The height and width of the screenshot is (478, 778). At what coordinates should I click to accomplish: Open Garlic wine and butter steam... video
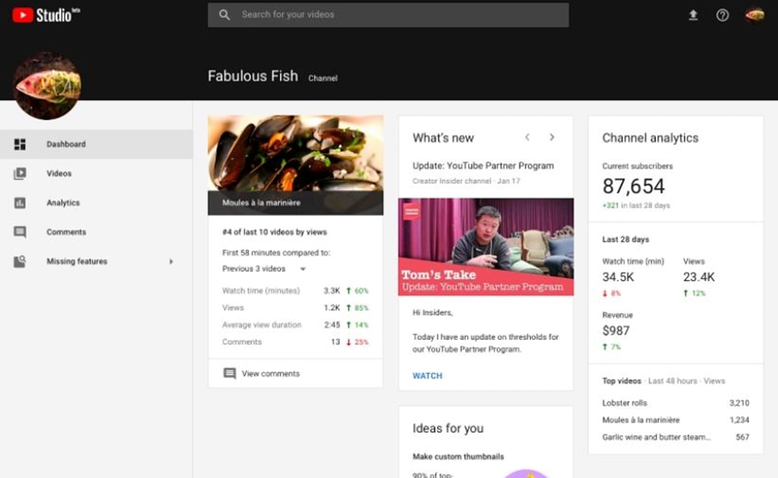(676, 437)
